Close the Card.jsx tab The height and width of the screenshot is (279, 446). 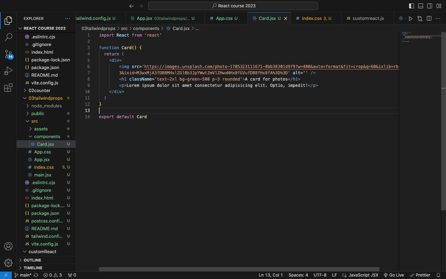[x=286, y=18]
